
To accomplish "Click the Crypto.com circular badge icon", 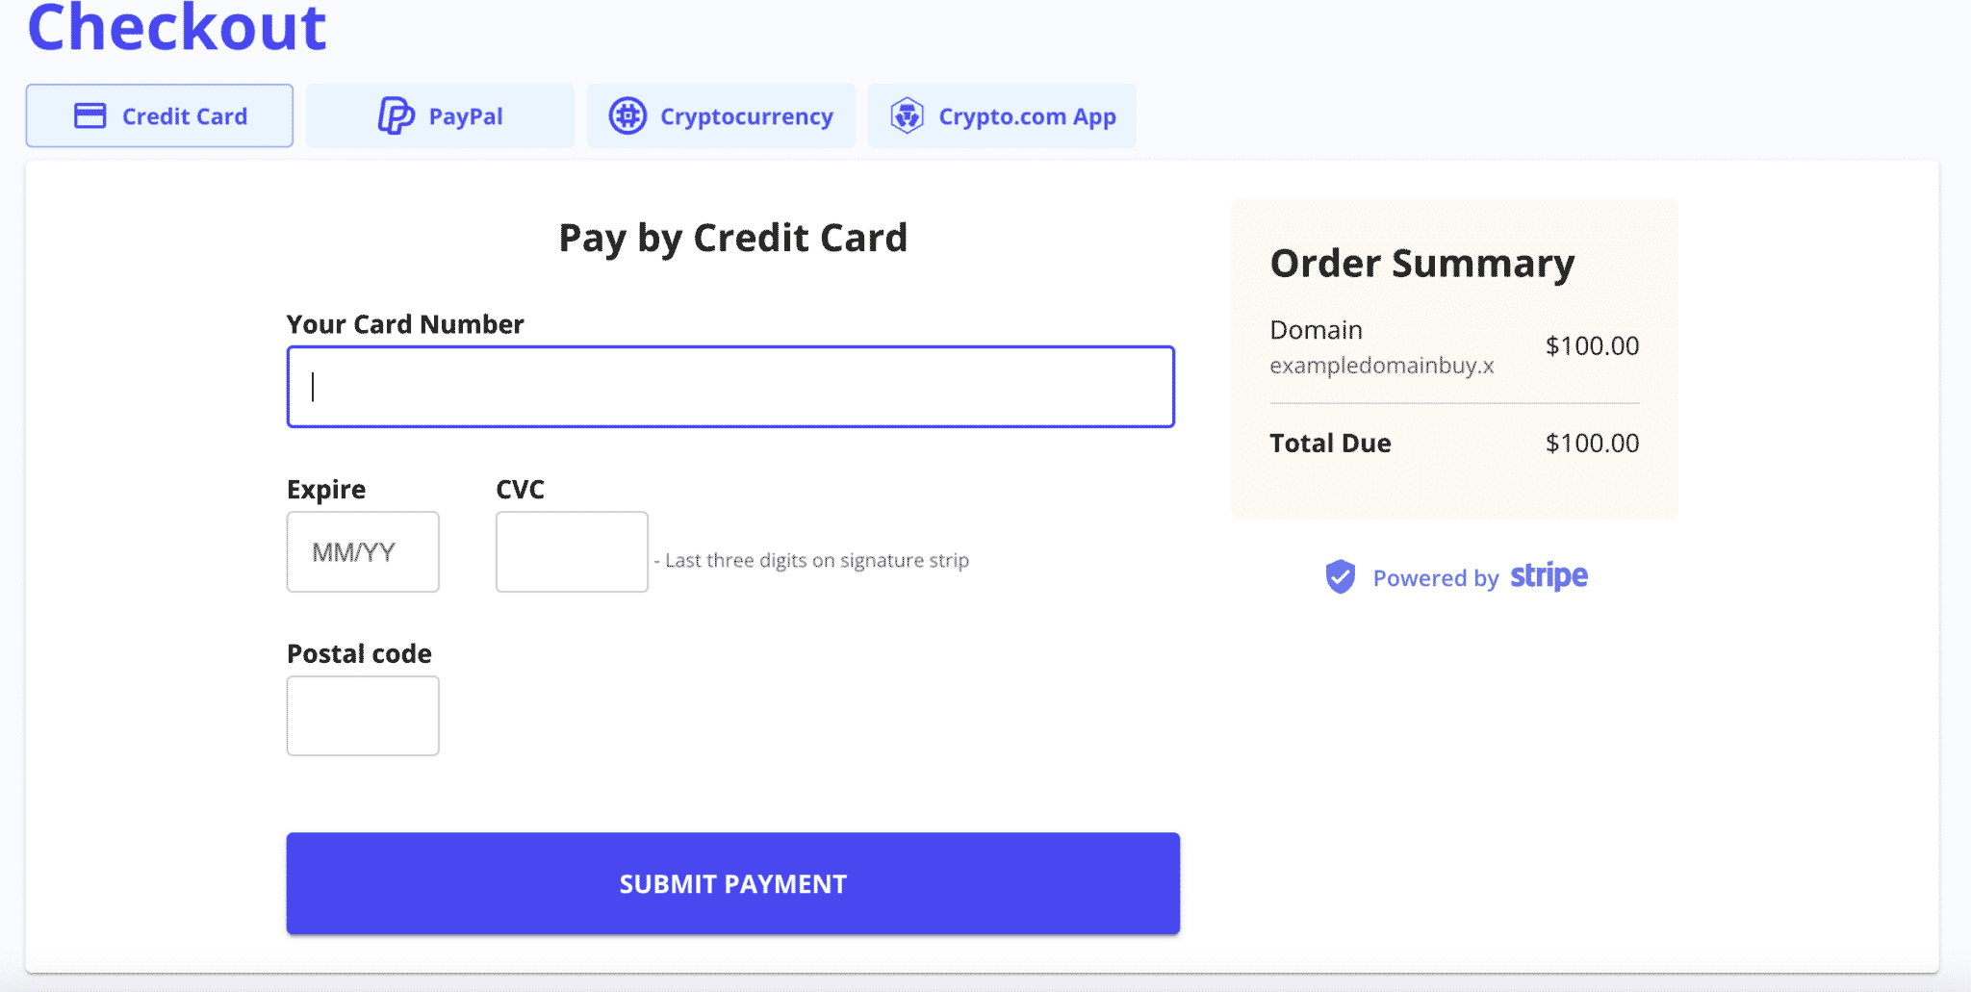I will (x=906, y=114).
